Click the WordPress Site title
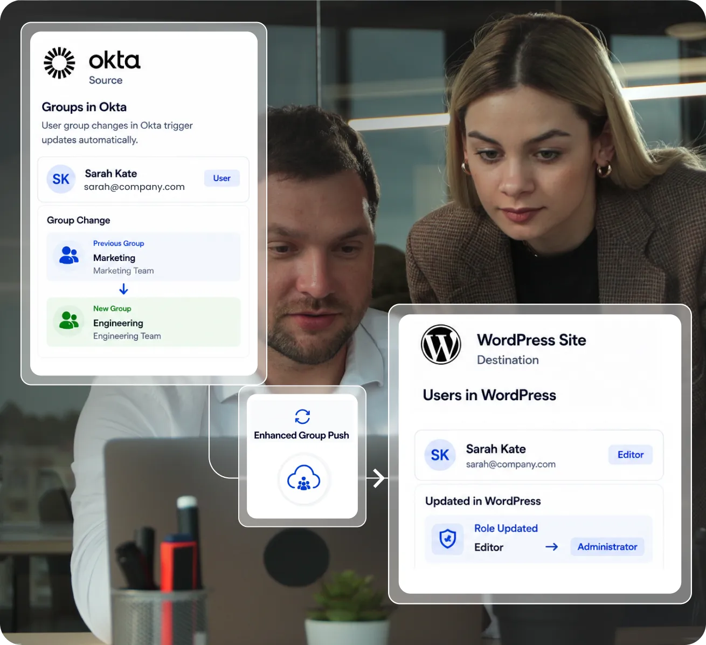706x645 pixels. (531, 340)
